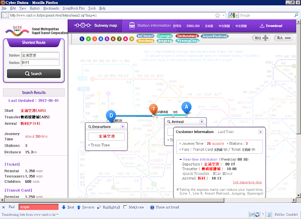Click the Jungang line badge
This screenshot has width=301, height=219.
pos(164,41)
